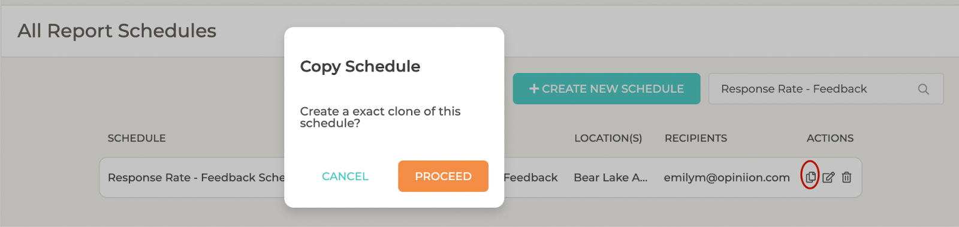The height and width of the screenshot is (227, 959).
Task: Cancel the Copy Schedule dialog
Action: click(x=345, y=176)
